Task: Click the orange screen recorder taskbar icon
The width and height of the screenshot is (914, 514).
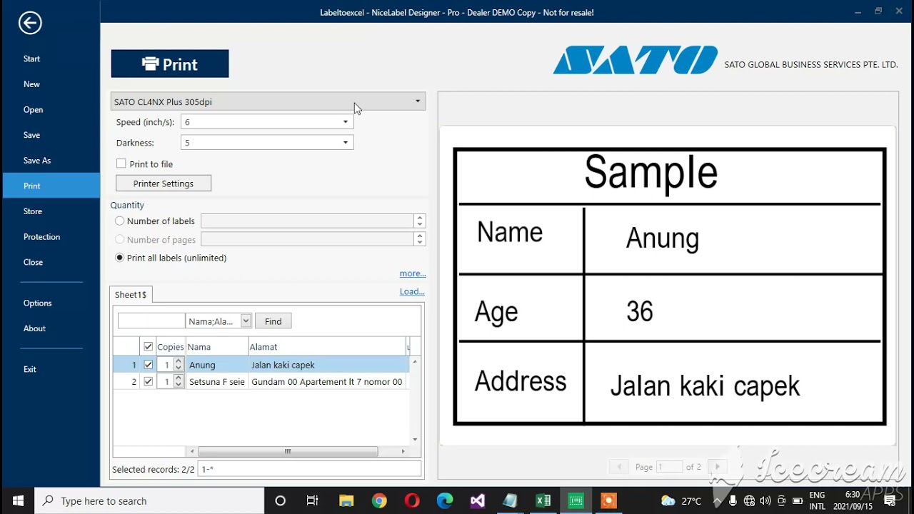Action: pos(609,500)
